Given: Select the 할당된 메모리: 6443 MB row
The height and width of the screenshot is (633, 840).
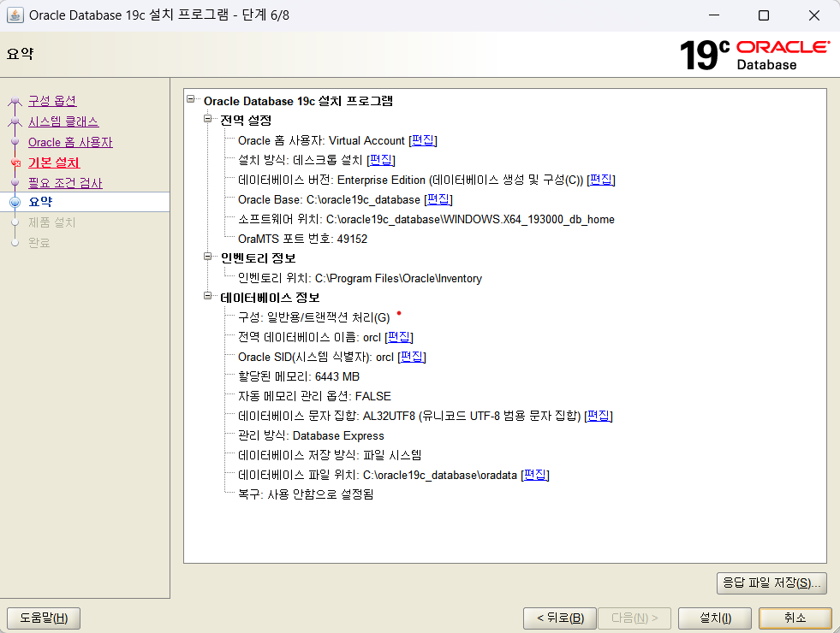Looking at the screenshot, I should pos(298,376).
